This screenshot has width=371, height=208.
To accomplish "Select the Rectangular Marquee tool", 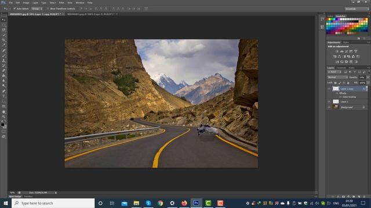I will pyautogui.click(x=3, y=25).
